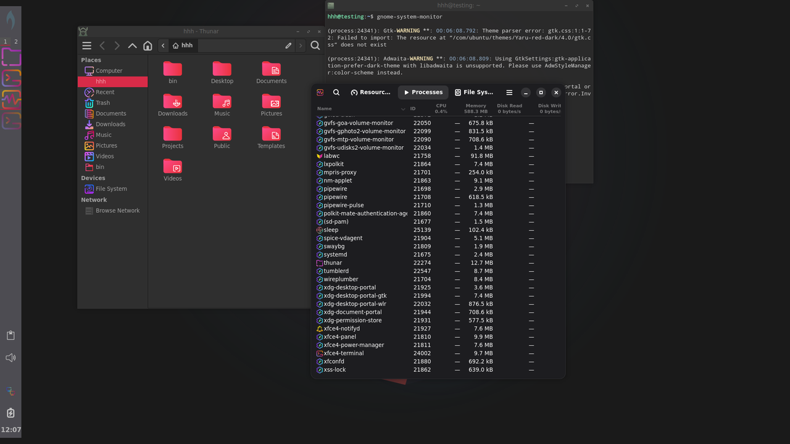Select the bin folder icon
The width and height of the screenshot is (790, 444).
pos(173,69)
